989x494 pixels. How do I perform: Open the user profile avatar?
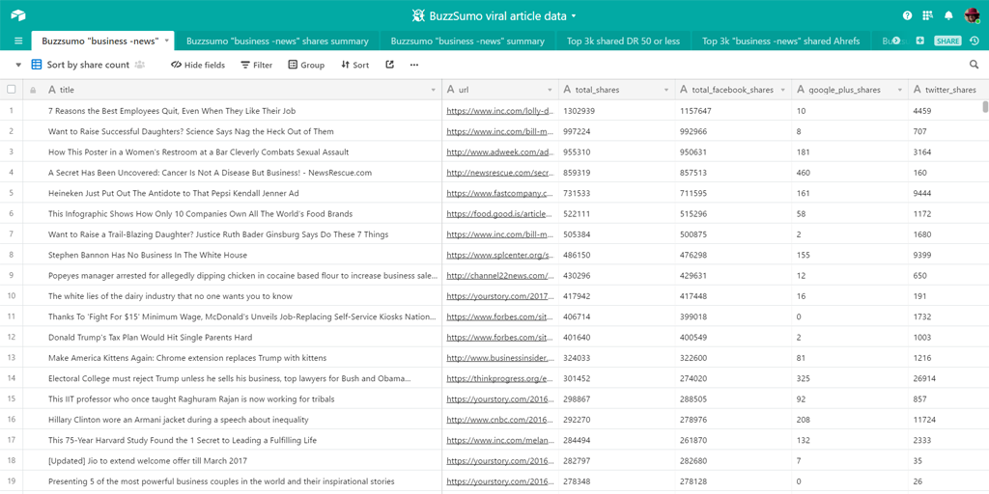[x=972, y=15]
